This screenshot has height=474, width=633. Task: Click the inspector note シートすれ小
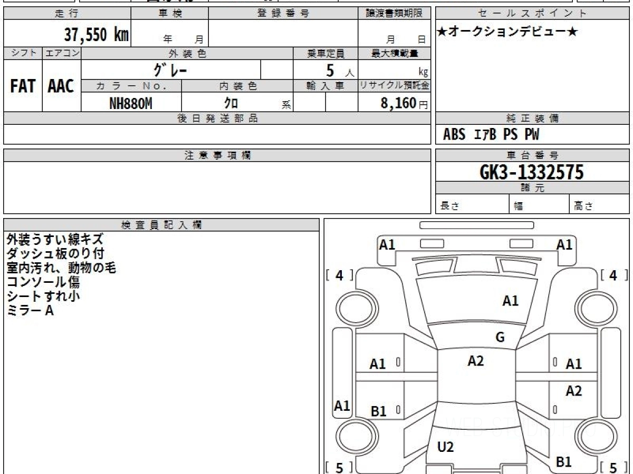coord(43,296)
